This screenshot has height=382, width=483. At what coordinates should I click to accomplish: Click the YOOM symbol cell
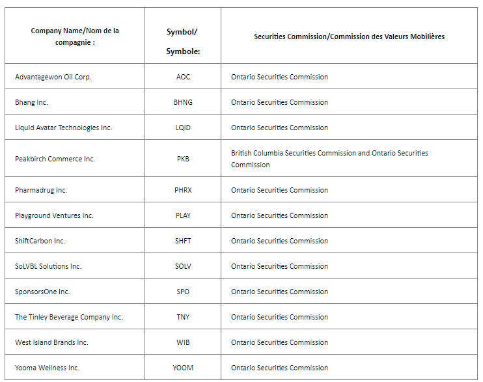click(x=183, y=368)
